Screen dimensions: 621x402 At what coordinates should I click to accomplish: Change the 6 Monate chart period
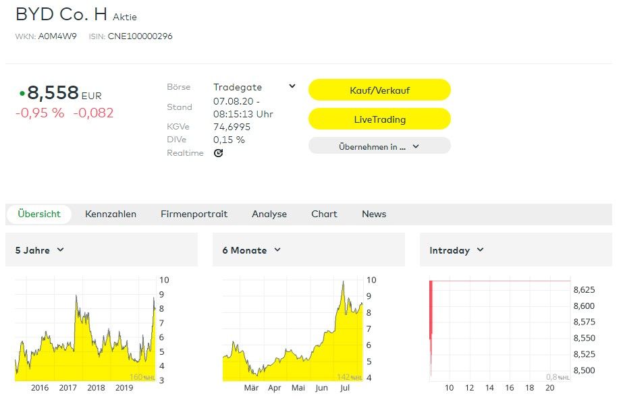251,250
